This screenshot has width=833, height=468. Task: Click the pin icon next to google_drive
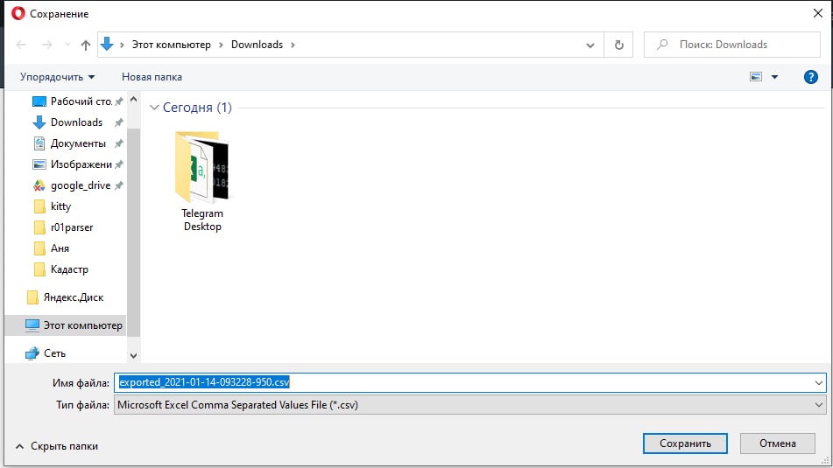point(119,185)
